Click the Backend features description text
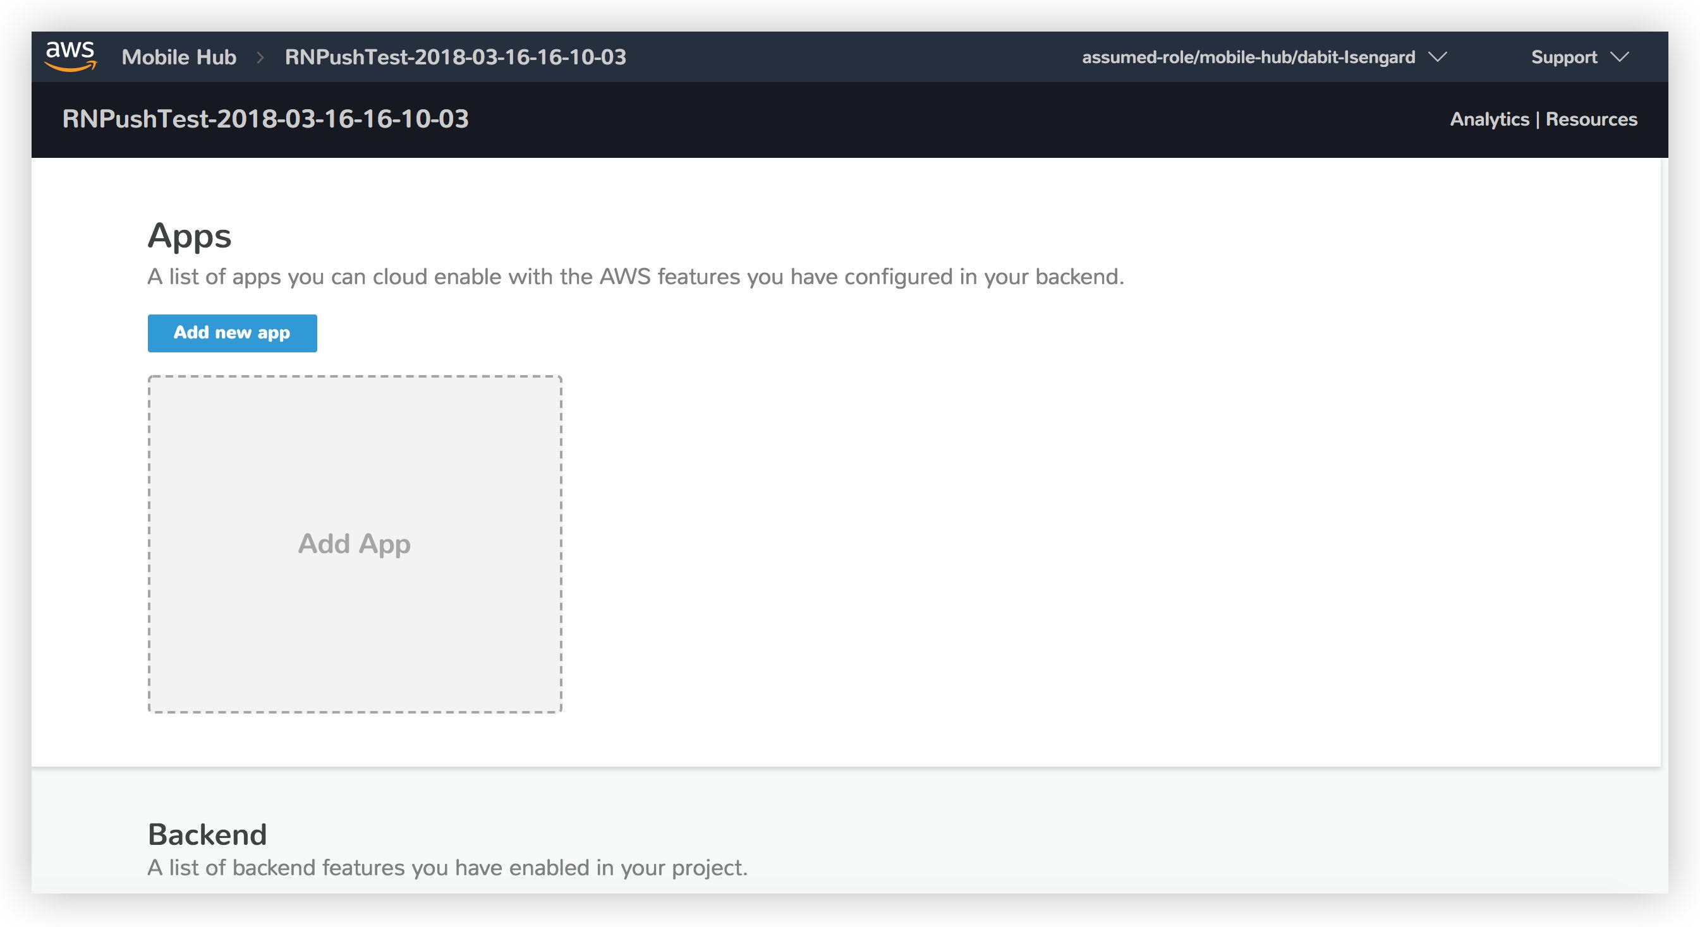 [x=447, y=868]
